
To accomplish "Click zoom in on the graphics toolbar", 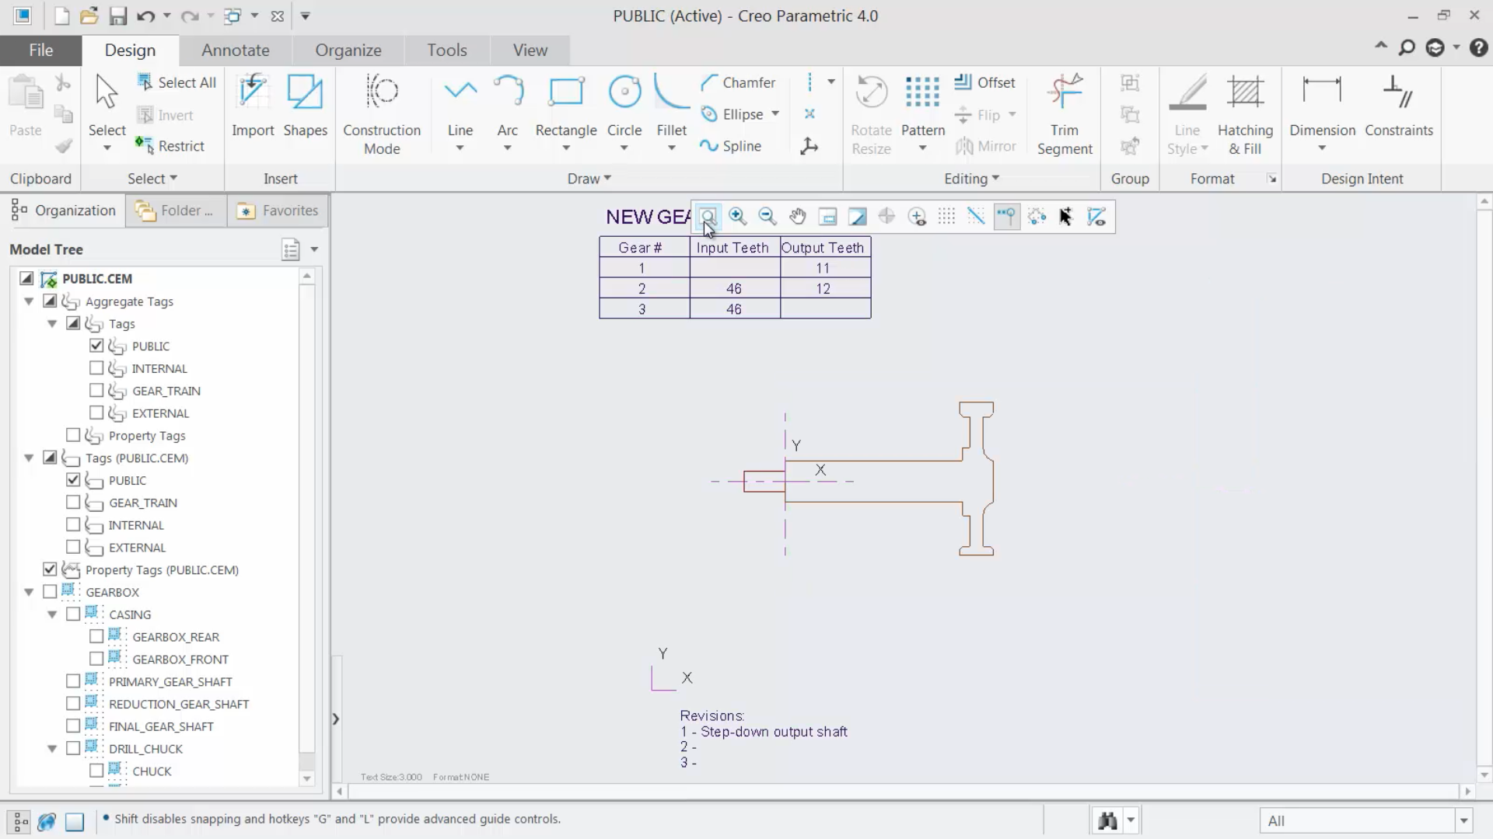I will click(737, 217).
